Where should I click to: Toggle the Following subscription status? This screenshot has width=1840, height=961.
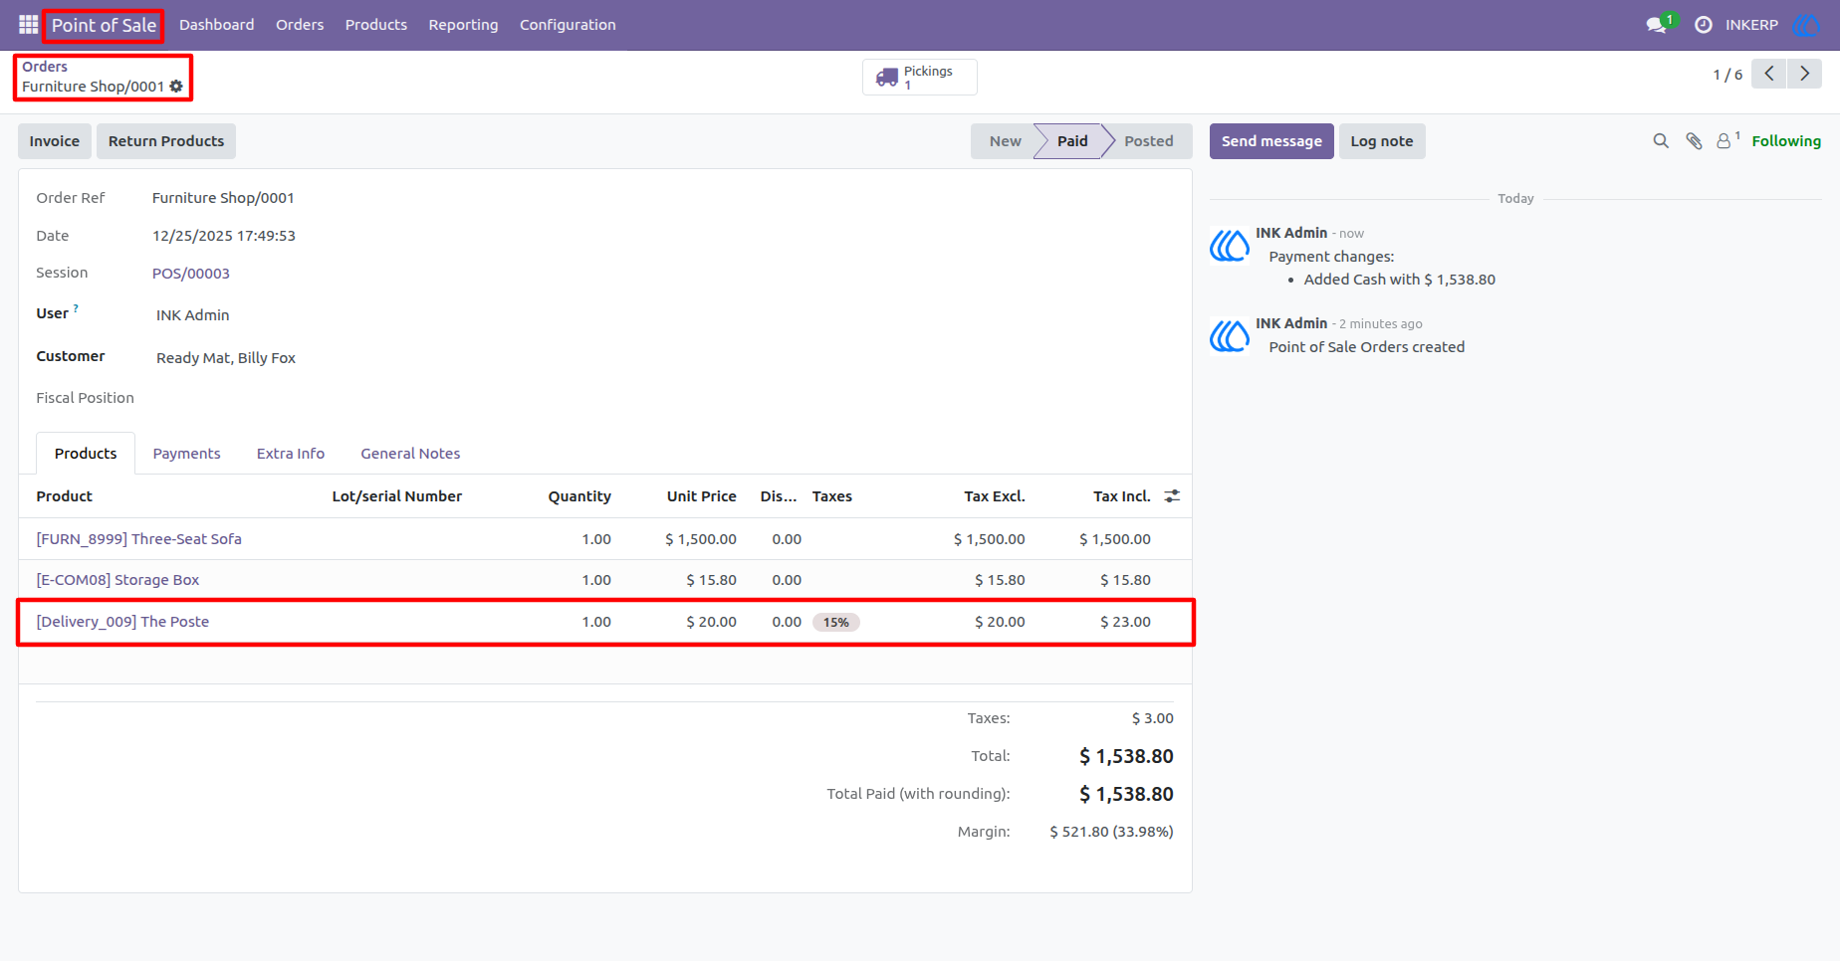[1786, 141]
